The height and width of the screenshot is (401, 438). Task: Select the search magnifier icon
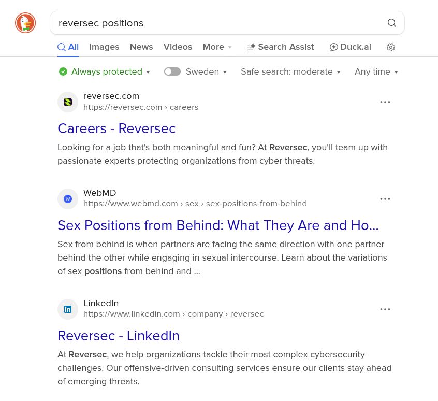point(392,23)
